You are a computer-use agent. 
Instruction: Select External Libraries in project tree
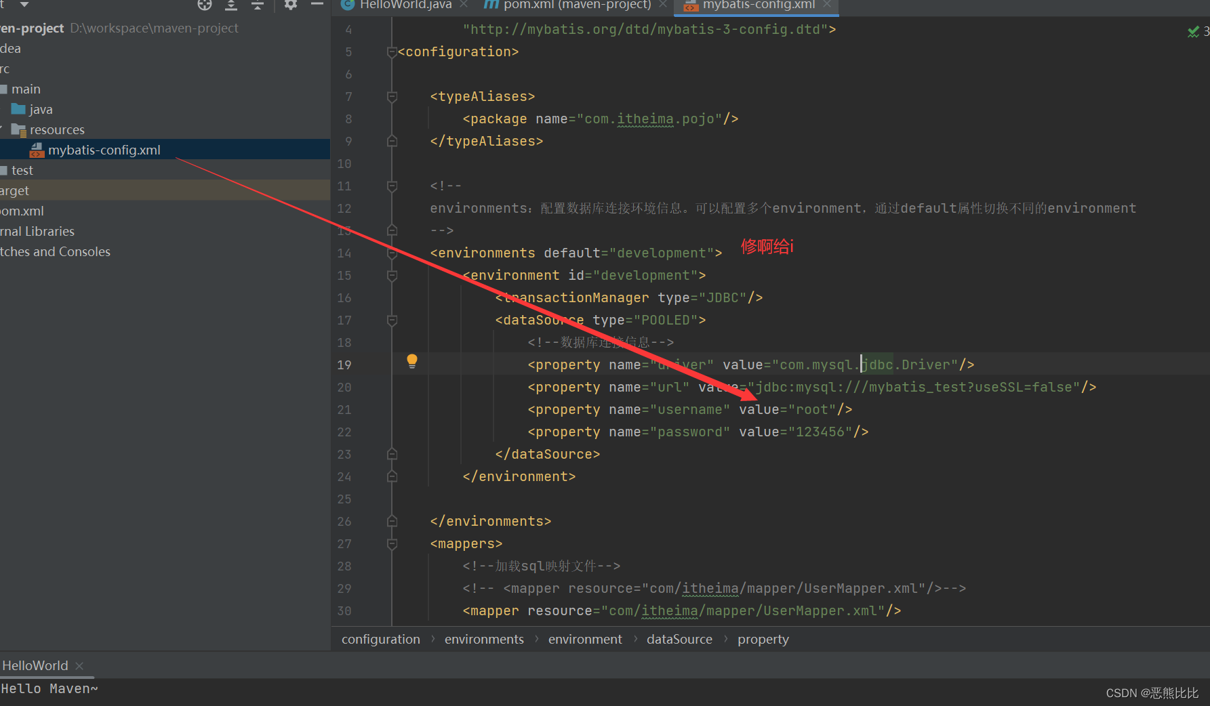[37, 231]
